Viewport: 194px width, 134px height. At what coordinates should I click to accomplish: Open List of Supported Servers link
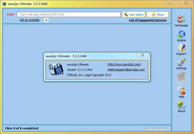[148, 20]
